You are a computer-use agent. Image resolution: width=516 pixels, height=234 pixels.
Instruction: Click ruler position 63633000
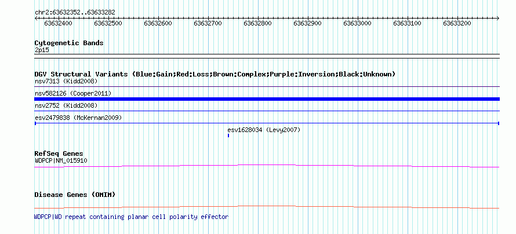click(x=357, y=23)
